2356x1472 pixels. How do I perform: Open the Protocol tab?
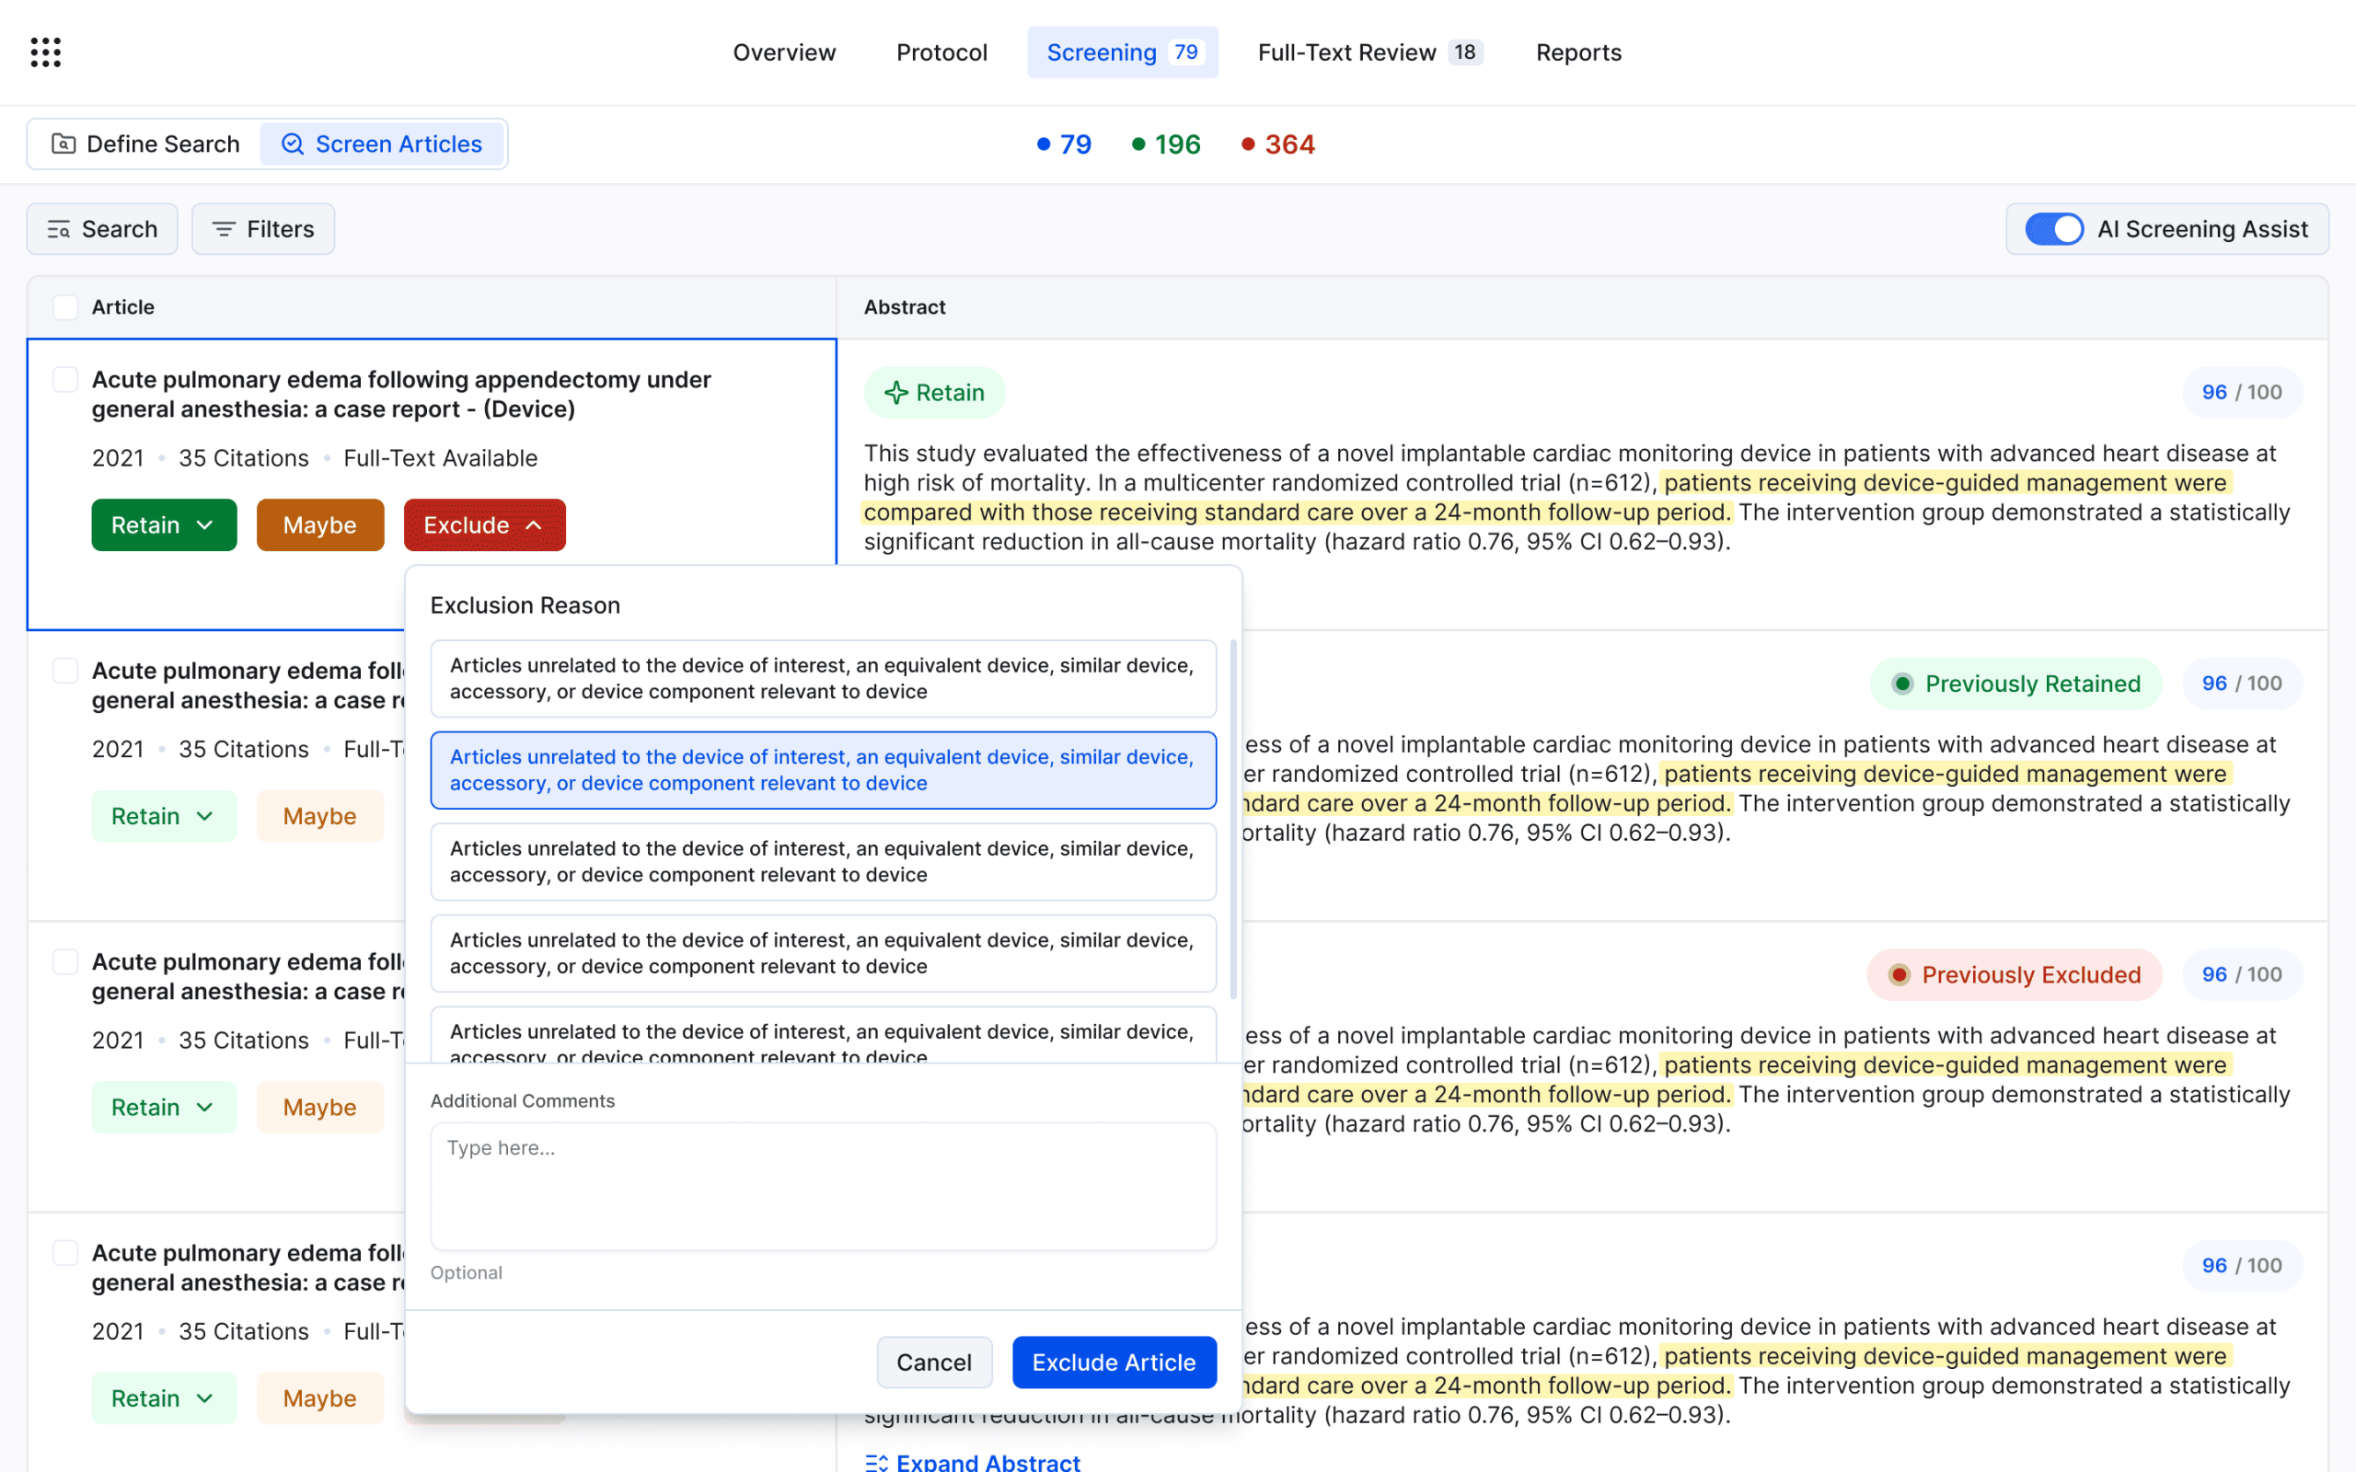click(x=941, y=52)
